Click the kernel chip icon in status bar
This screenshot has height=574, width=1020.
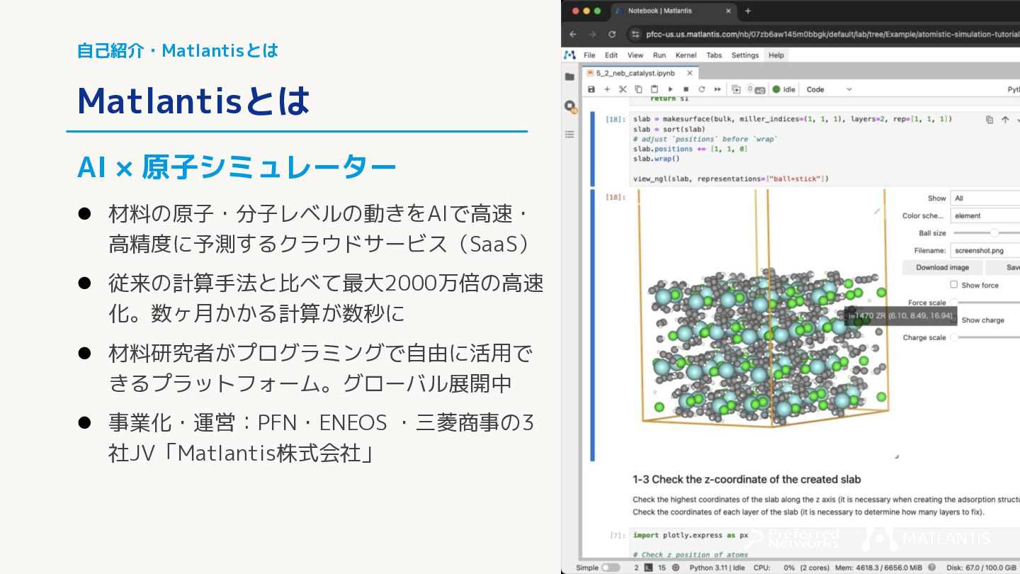675,568
